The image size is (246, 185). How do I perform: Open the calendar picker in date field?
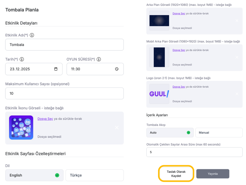click(56, 69)
